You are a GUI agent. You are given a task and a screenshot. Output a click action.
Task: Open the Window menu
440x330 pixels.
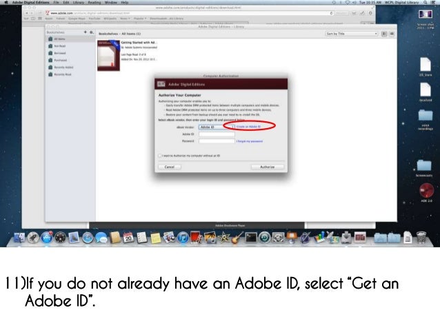[111, 2]
